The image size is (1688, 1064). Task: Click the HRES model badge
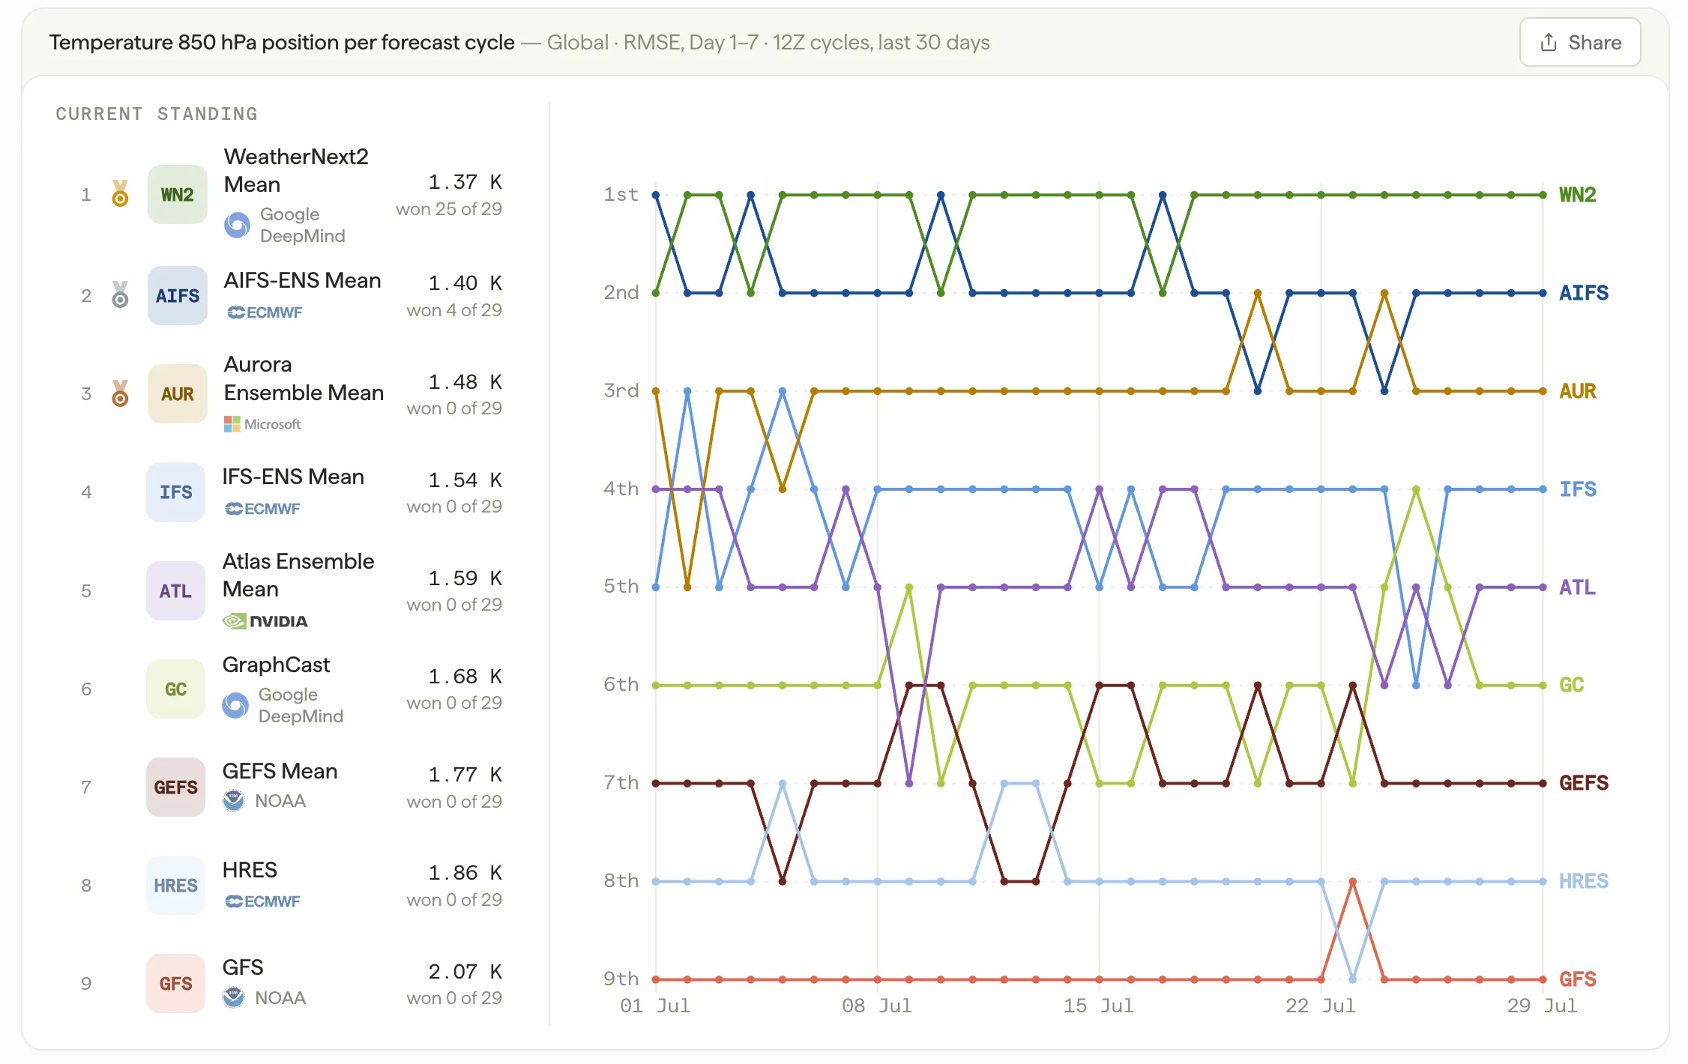pos(175,886)
